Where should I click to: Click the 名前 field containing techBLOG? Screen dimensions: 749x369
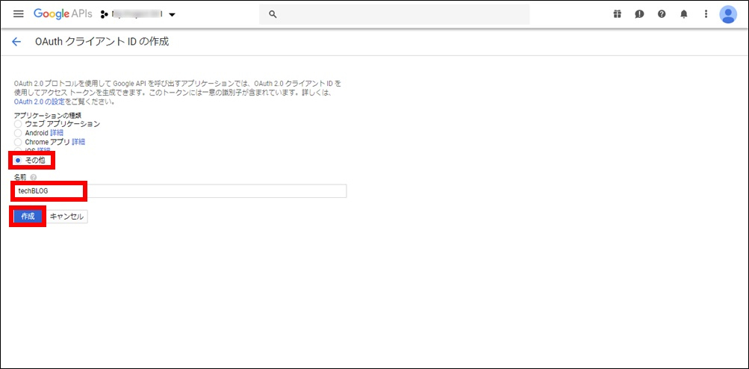pos(180,190)
